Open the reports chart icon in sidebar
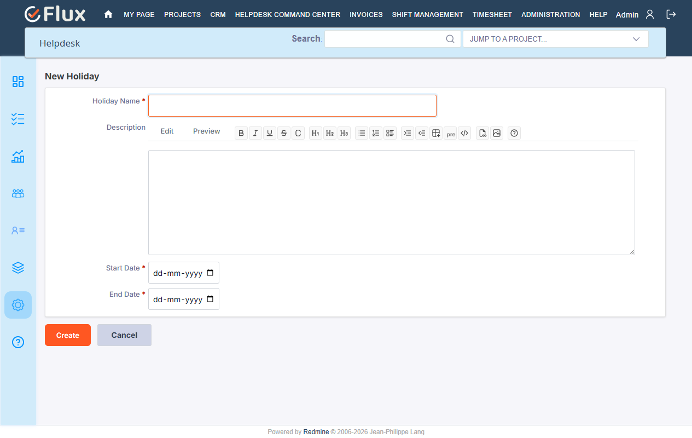Viewport: 692px width, 438px height. click(18, 156)
